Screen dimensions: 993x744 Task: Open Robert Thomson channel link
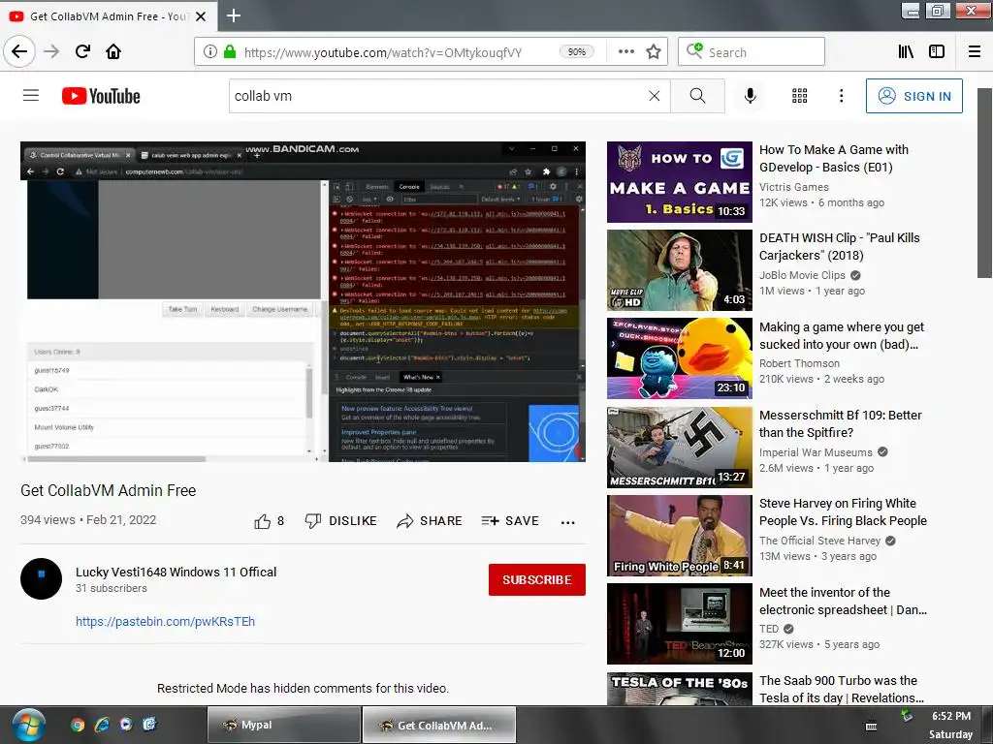tap(799, 363)
